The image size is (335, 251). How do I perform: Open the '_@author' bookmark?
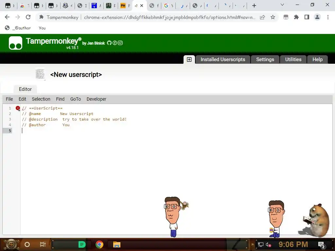click(x=18, y=28)
